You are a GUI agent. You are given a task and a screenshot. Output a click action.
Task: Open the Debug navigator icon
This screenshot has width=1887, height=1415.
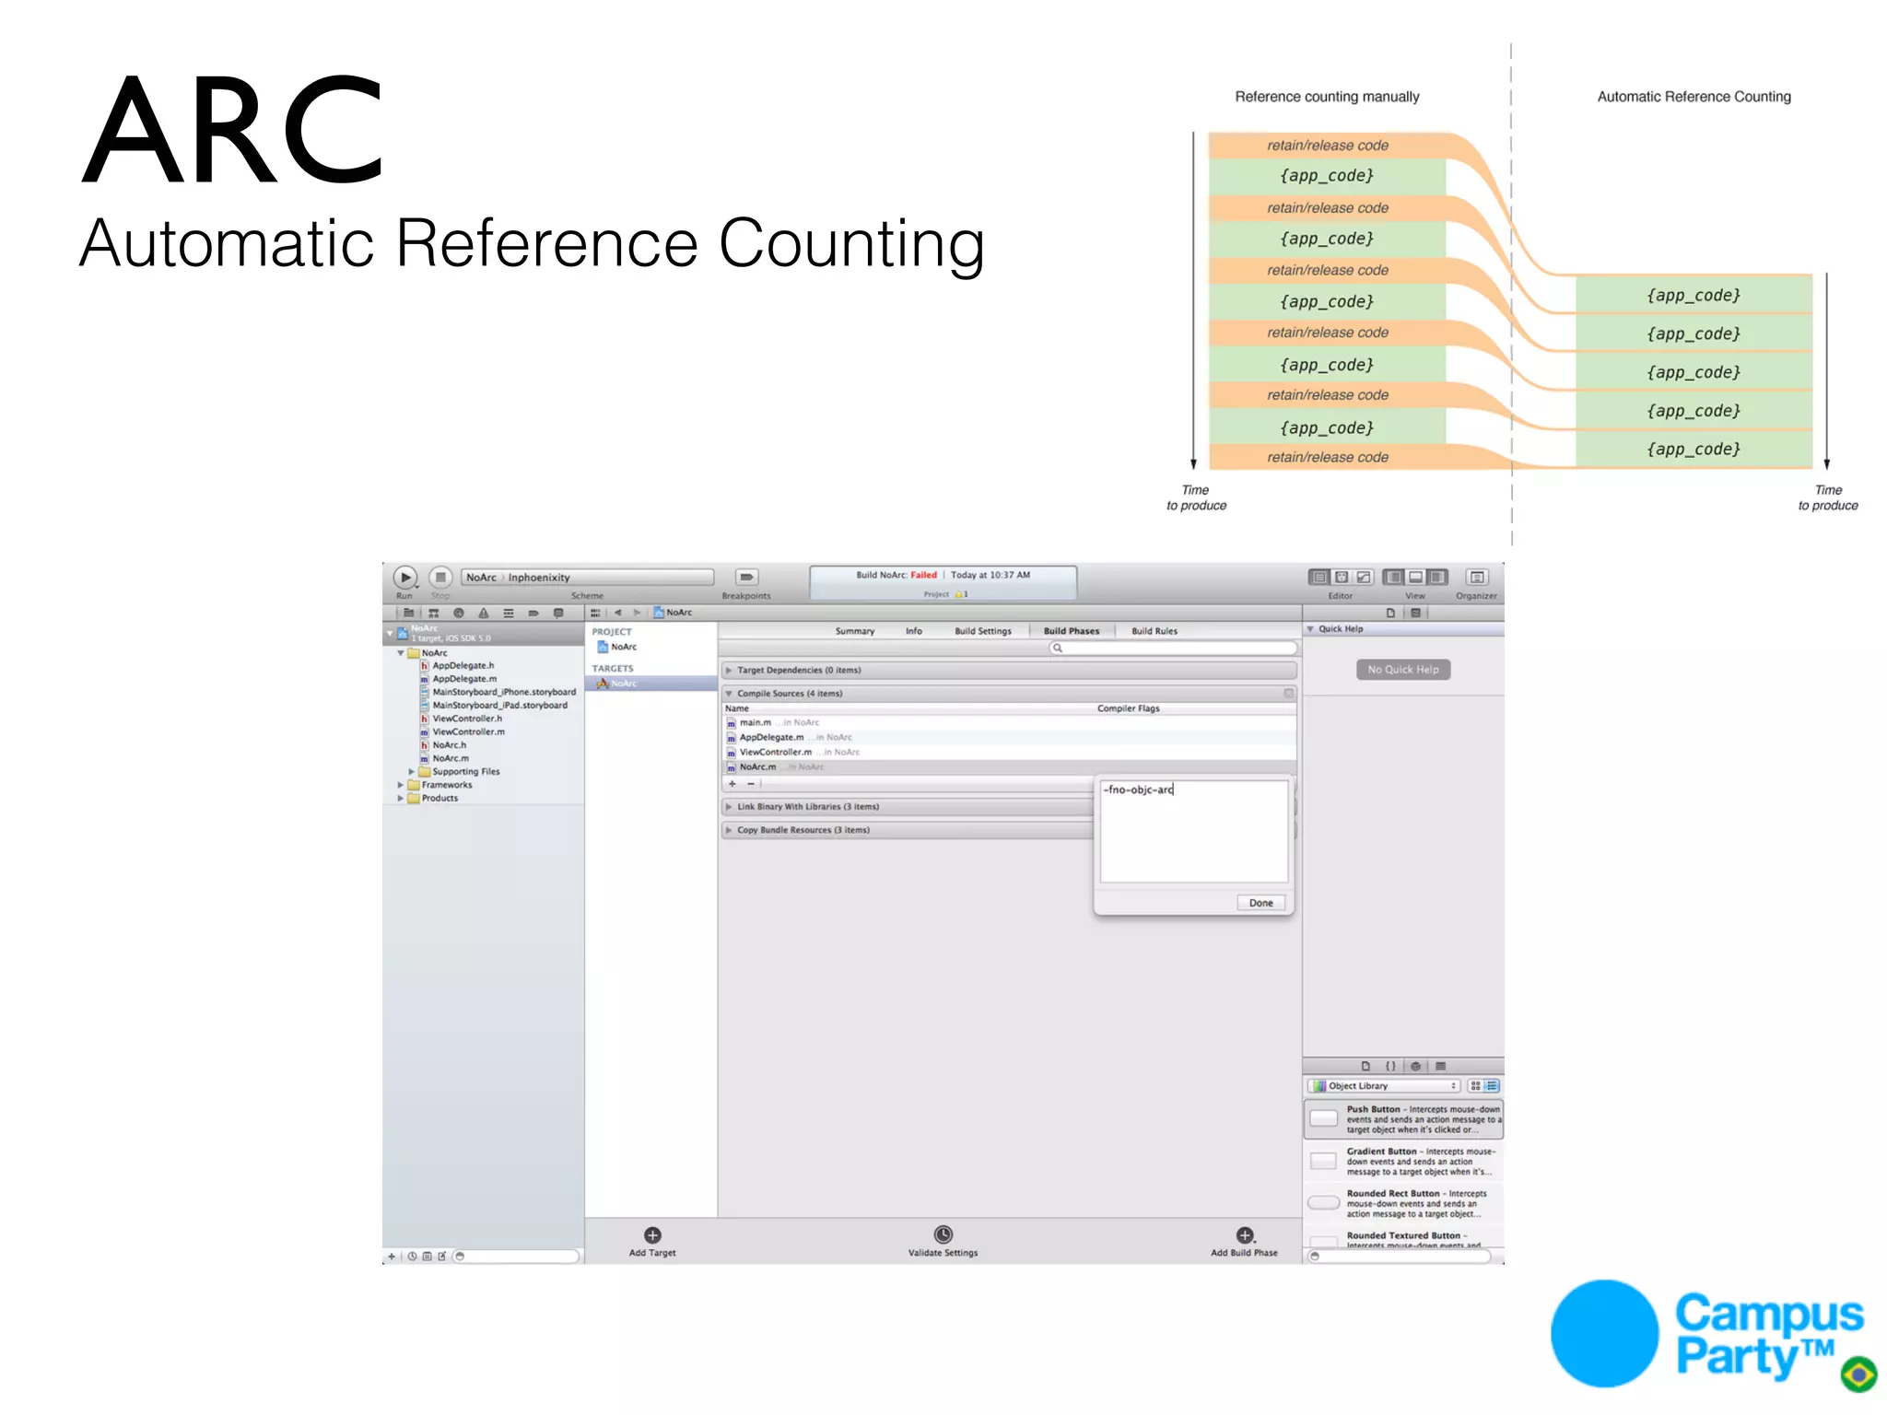coord(508,613)
